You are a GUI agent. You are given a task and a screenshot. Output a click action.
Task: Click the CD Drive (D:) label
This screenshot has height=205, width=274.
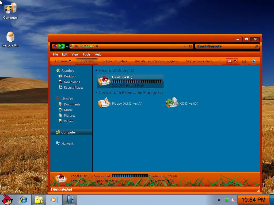click(x=189, y=104)
